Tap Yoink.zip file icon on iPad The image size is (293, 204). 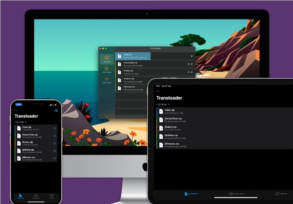161,111
